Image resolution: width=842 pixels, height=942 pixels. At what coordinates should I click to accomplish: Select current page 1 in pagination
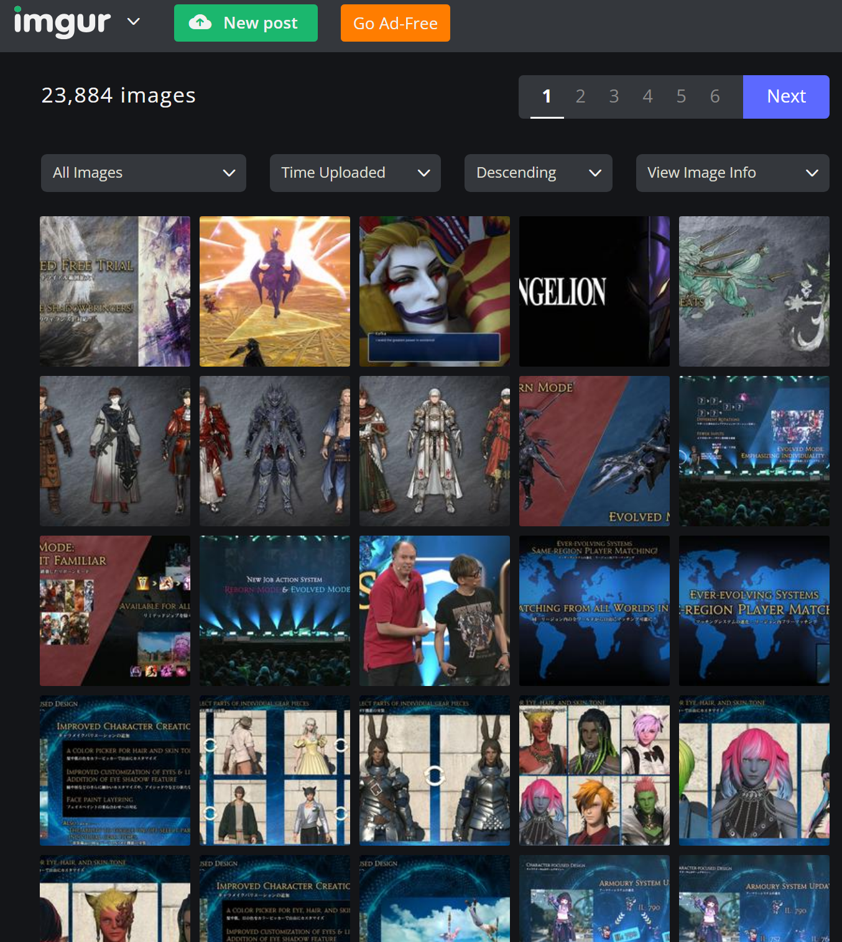click(547, 96)
